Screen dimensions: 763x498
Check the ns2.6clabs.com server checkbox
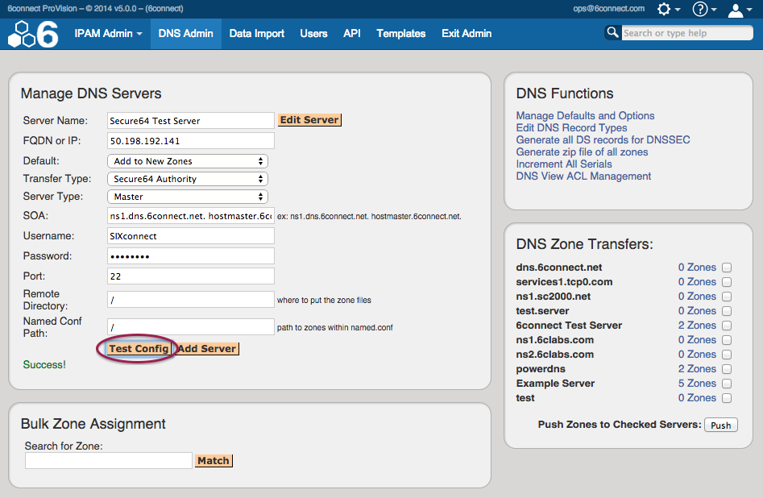pos(727,355)
